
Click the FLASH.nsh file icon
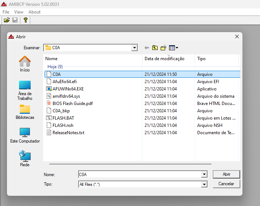pos(49,125)
